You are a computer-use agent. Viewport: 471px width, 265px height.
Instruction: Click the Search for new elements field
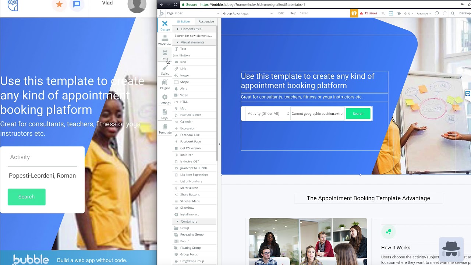195,36
